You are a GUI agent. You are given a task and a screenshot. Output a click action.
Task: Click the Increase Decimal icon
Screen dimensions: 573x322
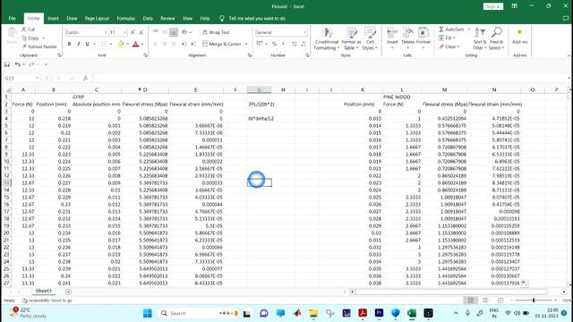point(295,44)
